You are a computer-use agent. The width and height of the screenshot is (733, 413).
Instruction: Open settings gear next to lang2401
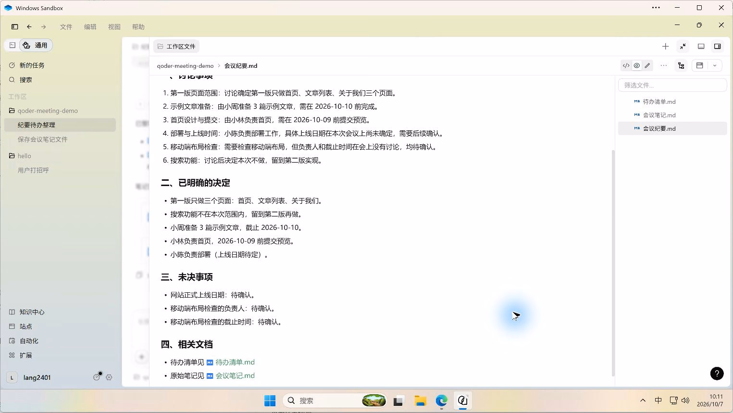click(x=109, y=377)
